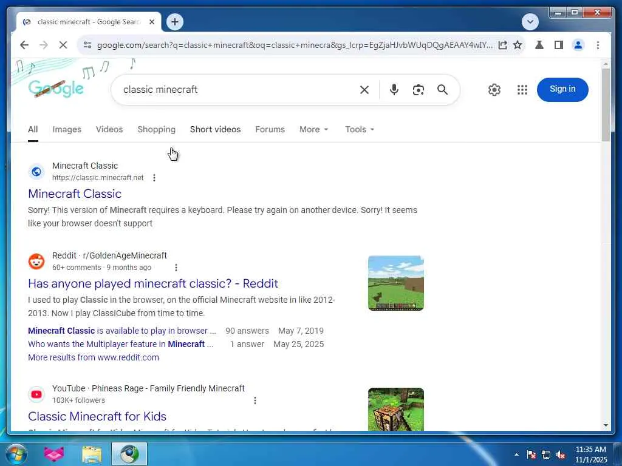The width and height of the screenshot is (622, 466).
Task: Switch to Videos tab
Action: [109, 130]
